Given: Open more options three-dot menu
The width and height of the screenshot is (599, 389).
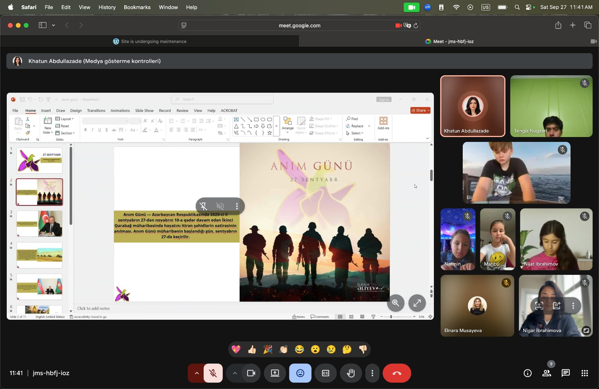Looking at the screenshot, I should click(x=372, y=373).
